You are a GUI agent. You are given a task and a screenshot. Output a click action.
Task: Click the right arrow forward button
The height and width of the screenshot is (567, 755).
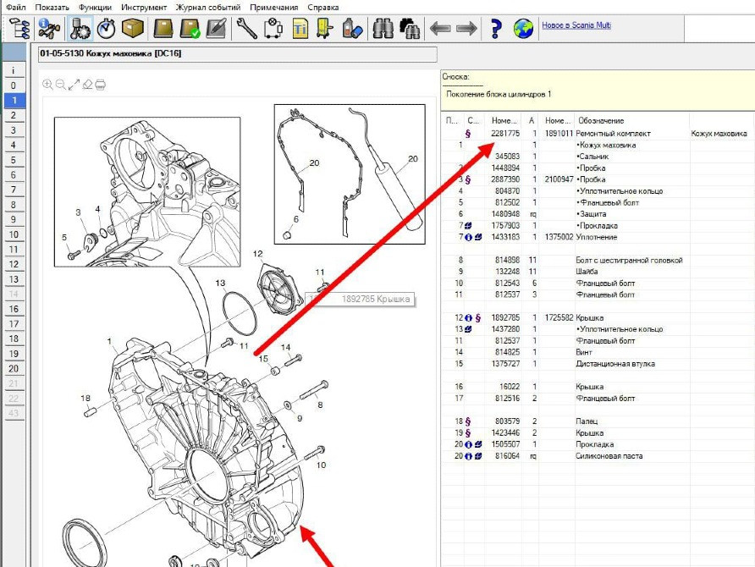(466, 29)
